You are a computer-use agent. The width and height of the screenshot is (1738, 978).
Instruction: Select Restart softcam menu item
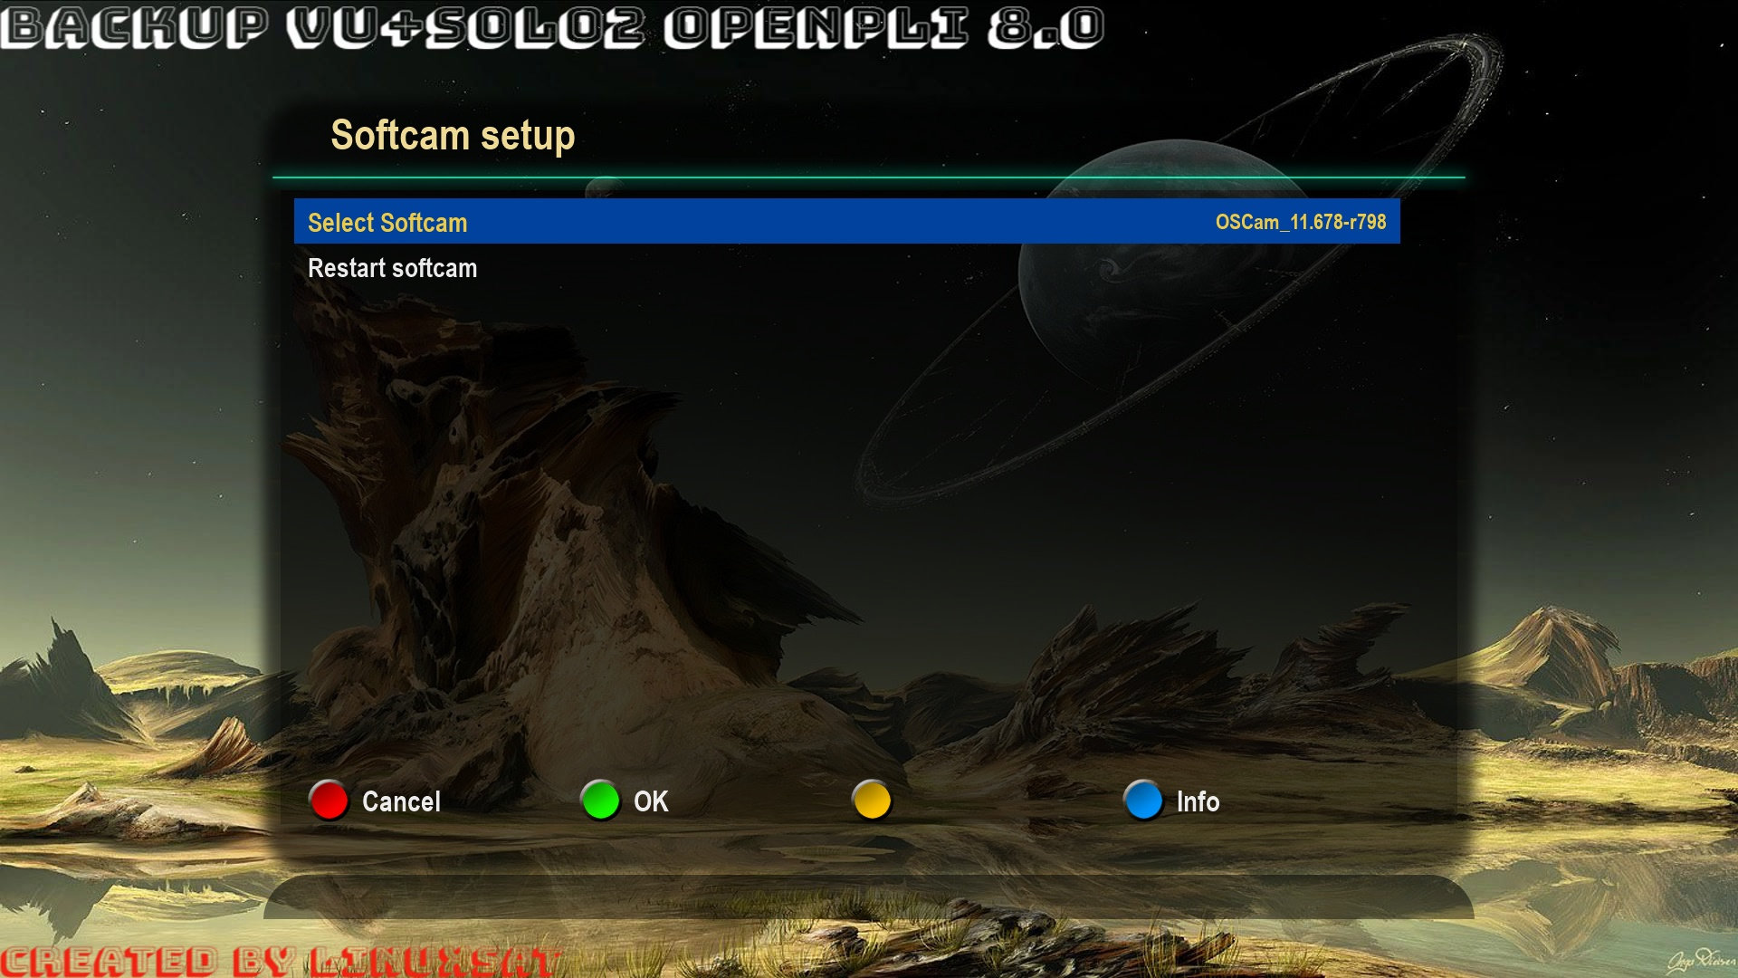392,267
